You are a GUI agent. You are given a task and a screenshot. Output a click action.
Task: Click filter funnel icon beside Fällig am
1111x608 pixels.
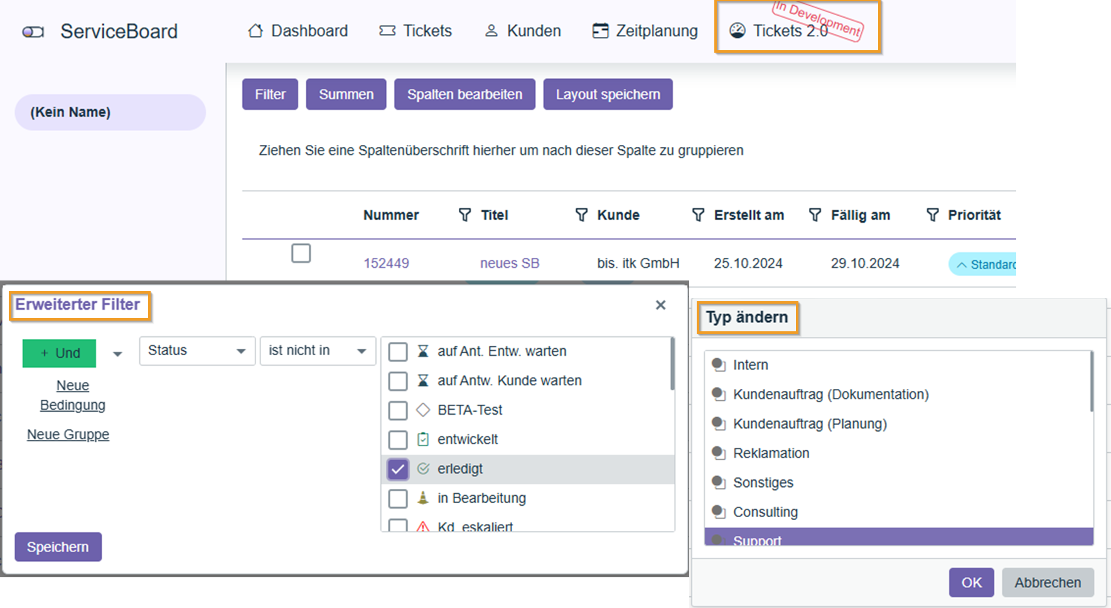815,215
